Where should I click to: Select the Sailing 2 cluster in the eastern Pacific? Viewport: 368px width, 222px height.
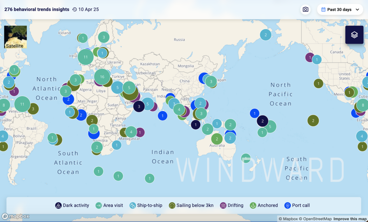tap(313, 121)
